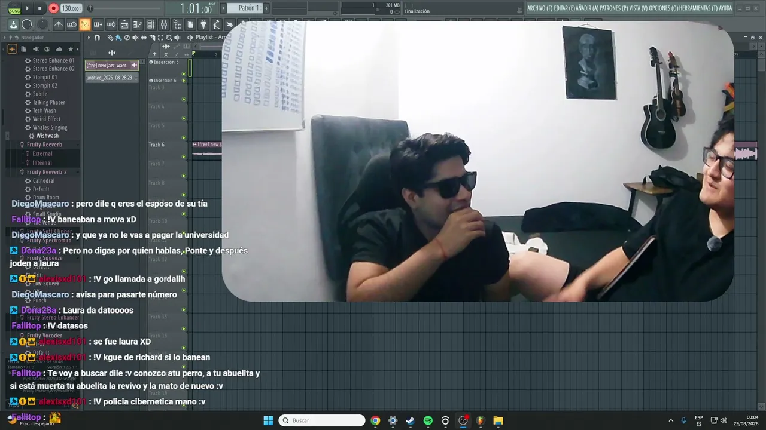The image size is (766, 430).
Task: Open the PATRONES (P) menu
Action: (615, 8)
